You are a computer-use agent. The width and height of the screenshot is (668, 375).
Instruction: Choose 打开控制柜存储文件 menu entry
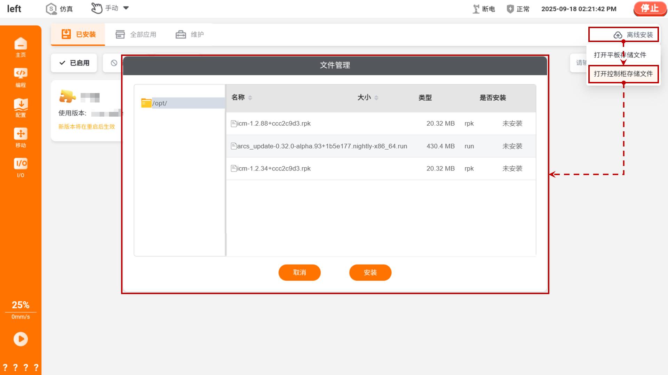(x=623, y=74)
